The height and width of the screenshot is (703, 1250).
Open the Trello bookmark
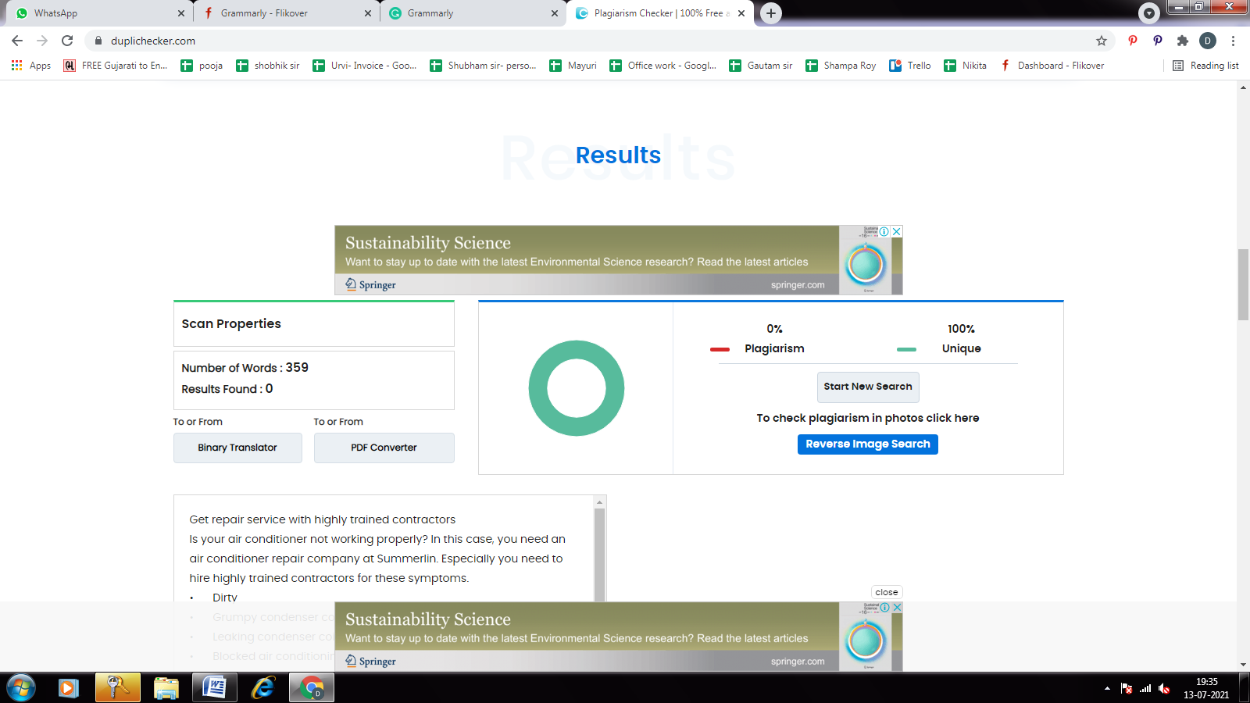pos(910,66)
